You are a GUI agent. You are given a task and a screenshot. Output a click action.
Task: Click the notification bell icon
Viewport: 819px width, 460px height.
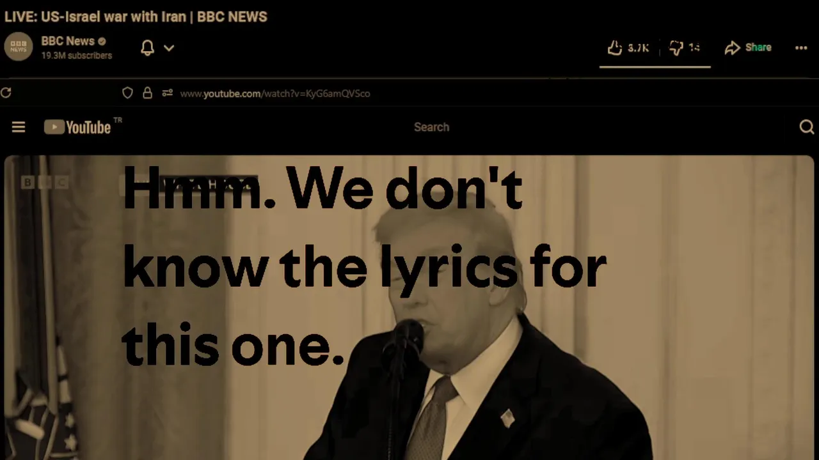click(x=147, y=48)
